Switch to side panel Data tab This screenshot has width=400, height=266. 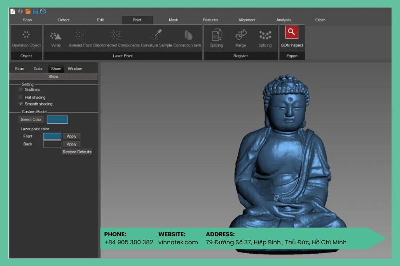(x=37, y=69)
